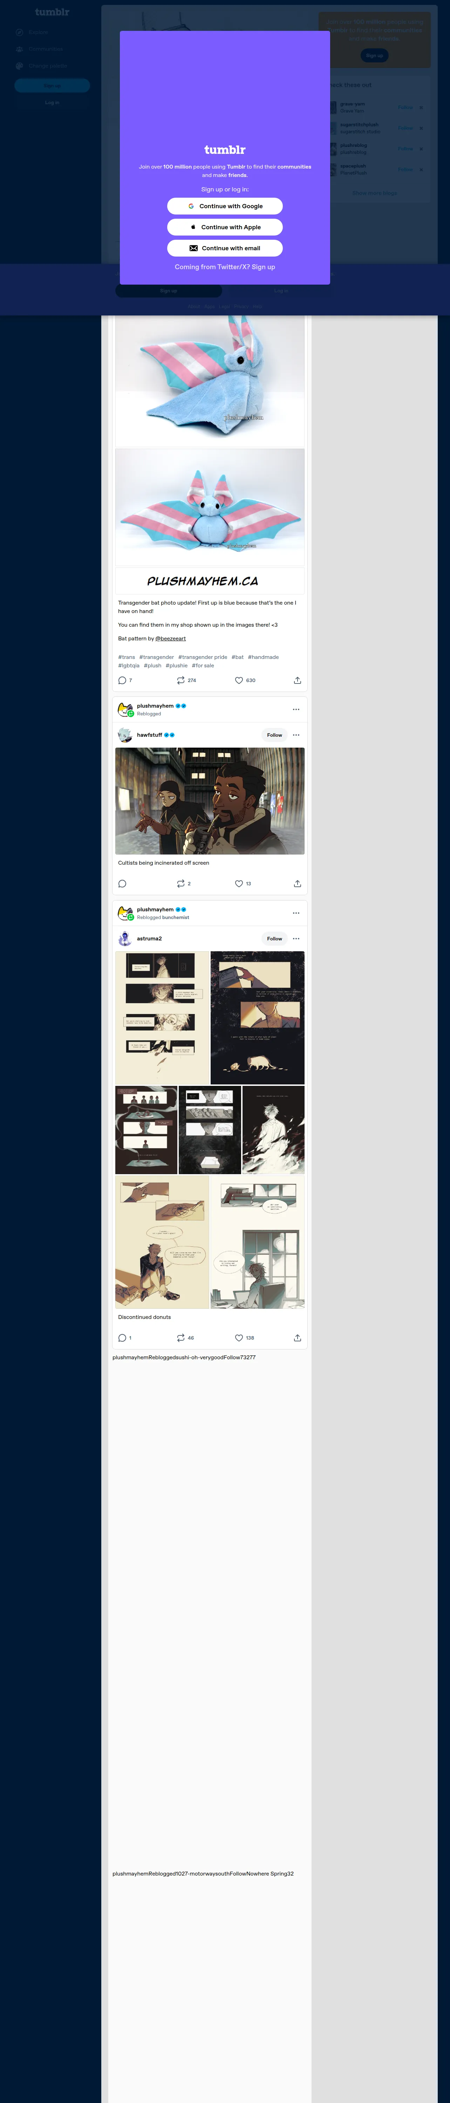Open the Cultists artwork image
The image size is (450, 2103).
[210, 801]
